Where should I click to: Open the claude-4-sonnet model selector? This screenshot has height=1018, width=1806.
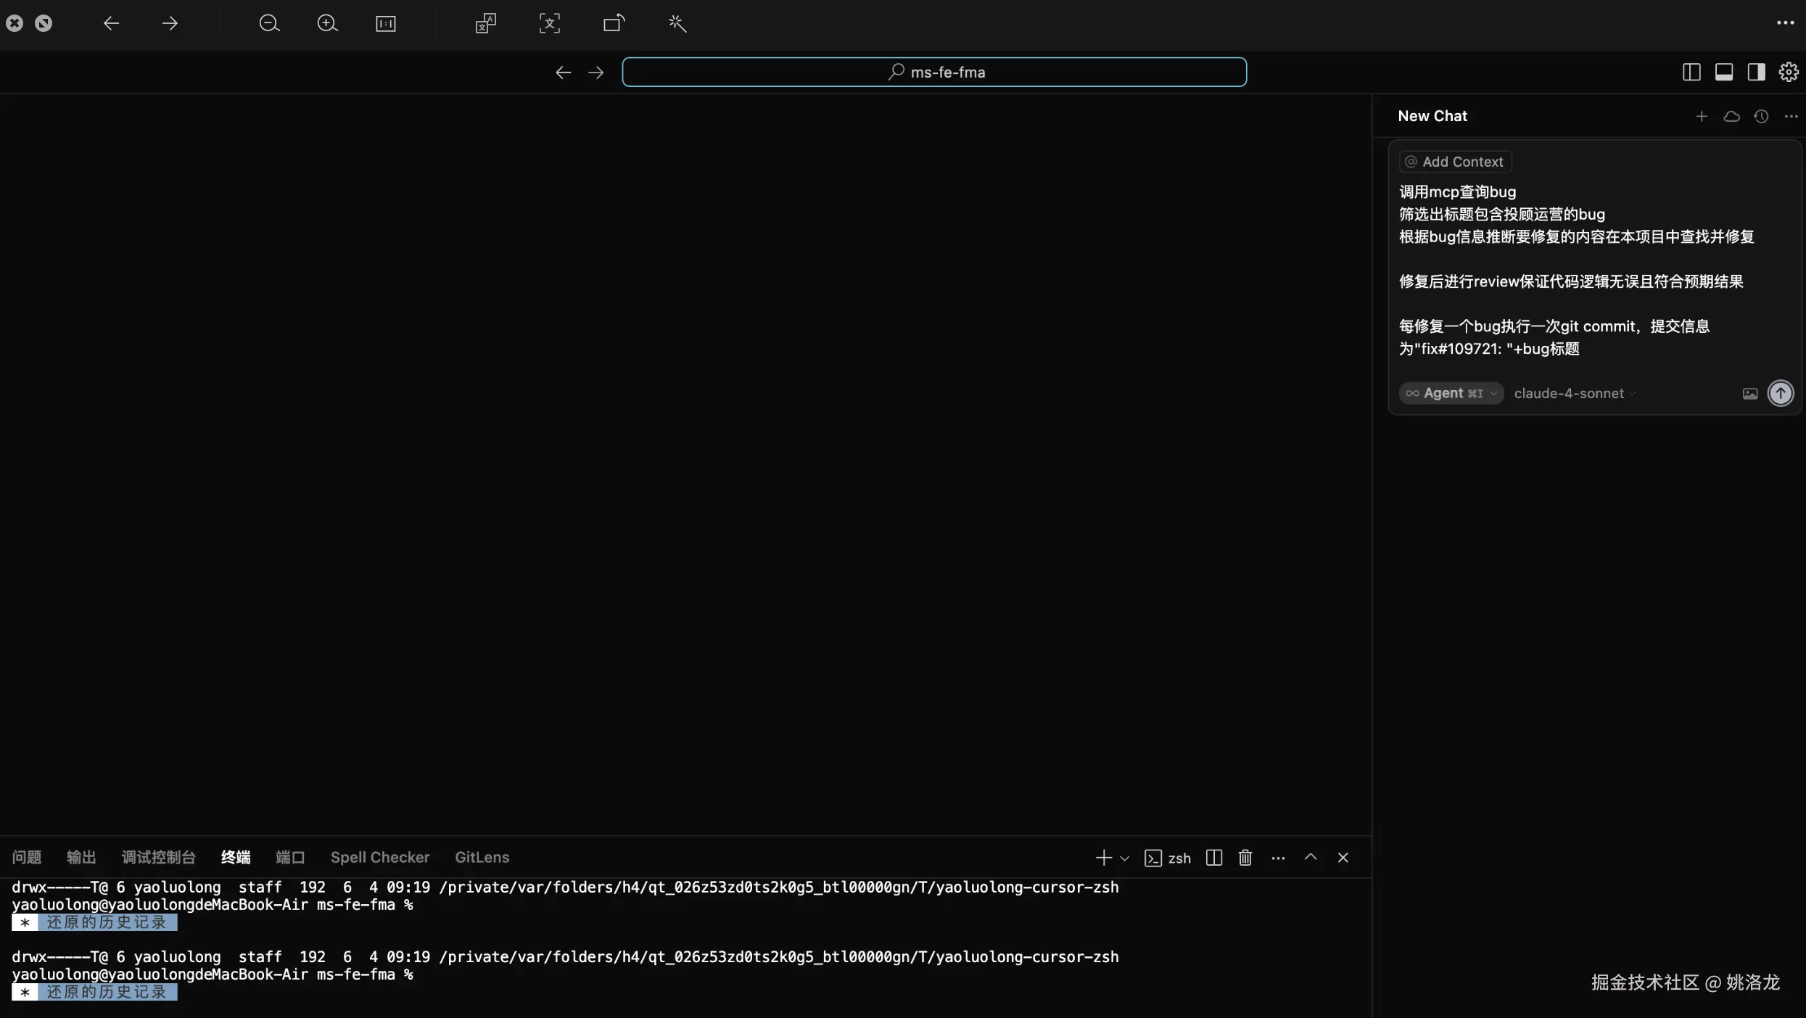pyautogui.click(x=1574, y=393)
